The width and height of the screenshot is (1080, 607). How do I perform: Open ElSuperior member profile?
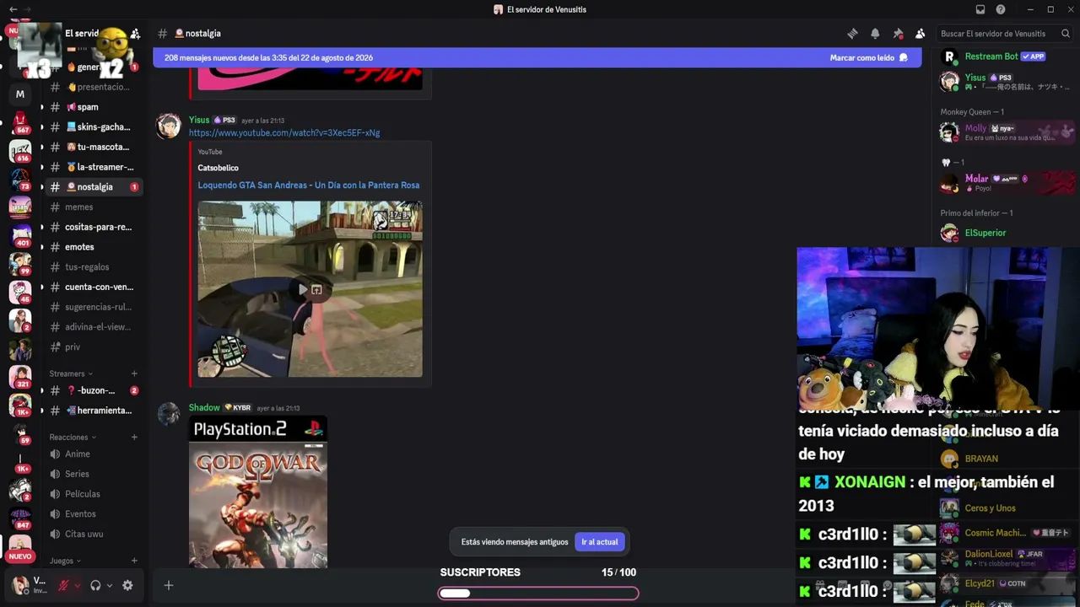(x=1008, y=233)
